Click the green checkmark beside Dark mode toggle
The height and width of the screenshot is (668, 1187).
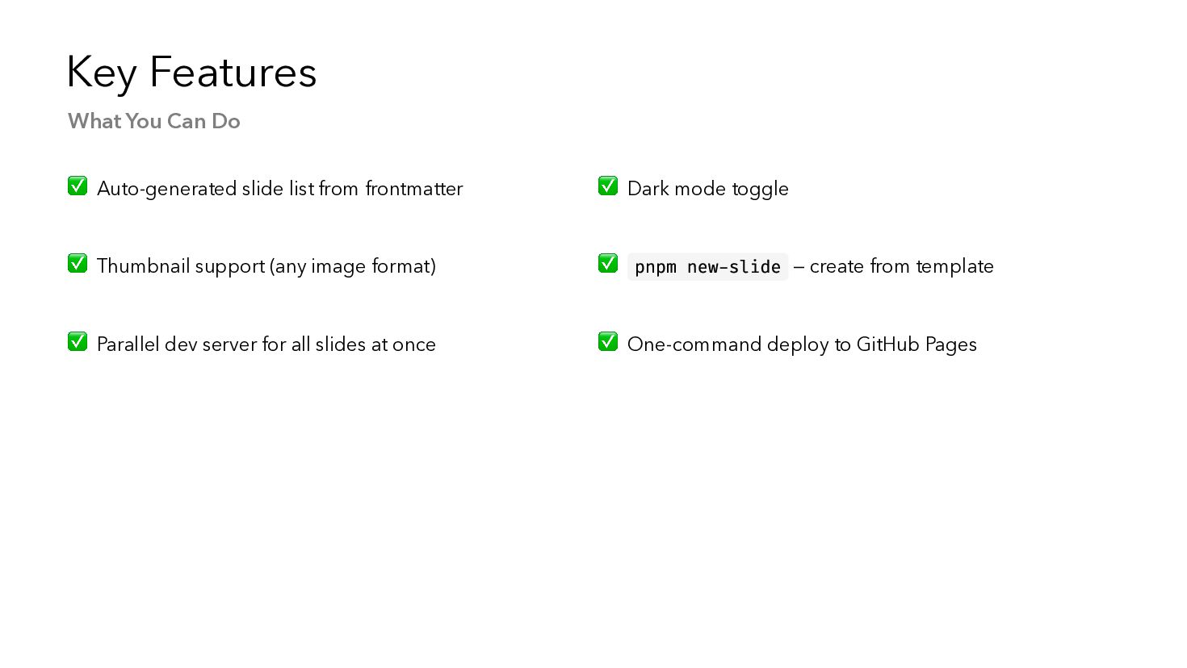pos(608,186)
